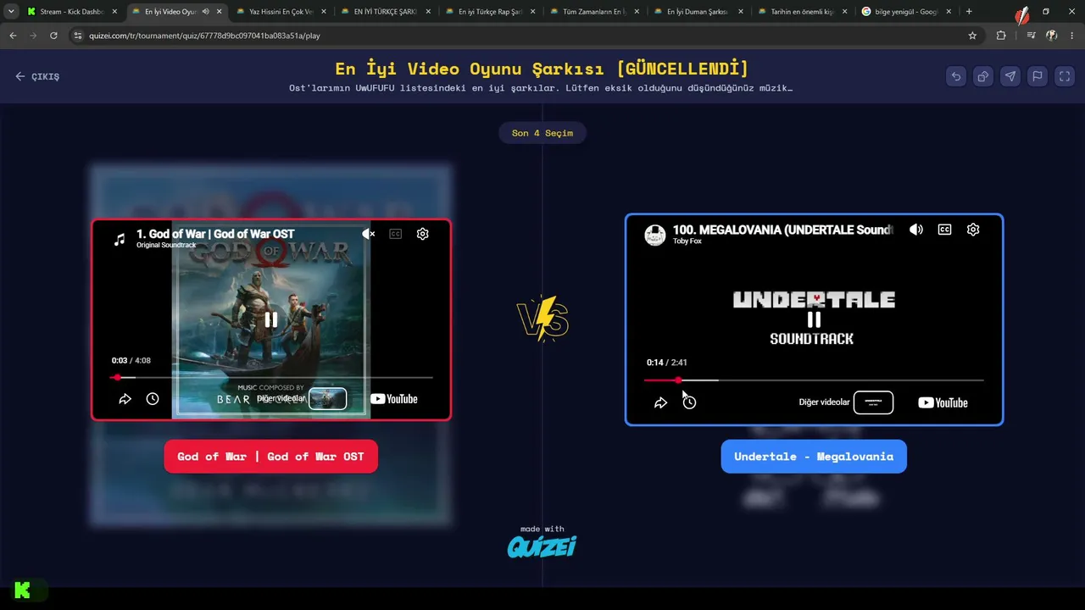This screenshot has width=1085, height=610.
Task: Open the Chrome extensions menu
Action: [1001, 36]
